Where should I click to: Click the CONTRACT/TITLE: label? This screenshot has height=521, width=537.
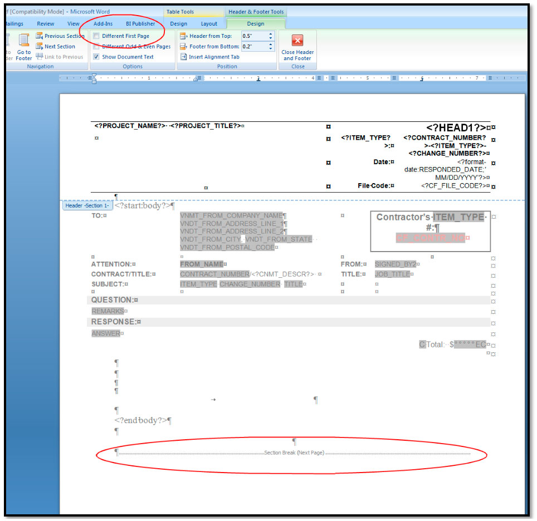121,274
